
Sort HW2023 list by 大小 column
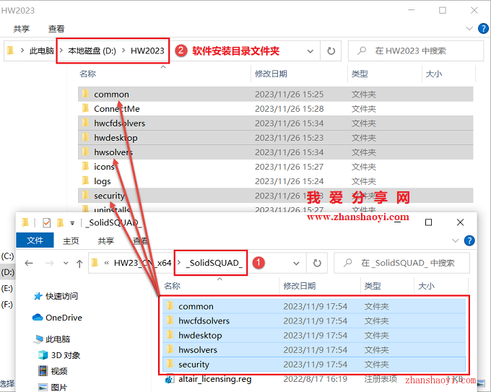[x=434, y=74]
